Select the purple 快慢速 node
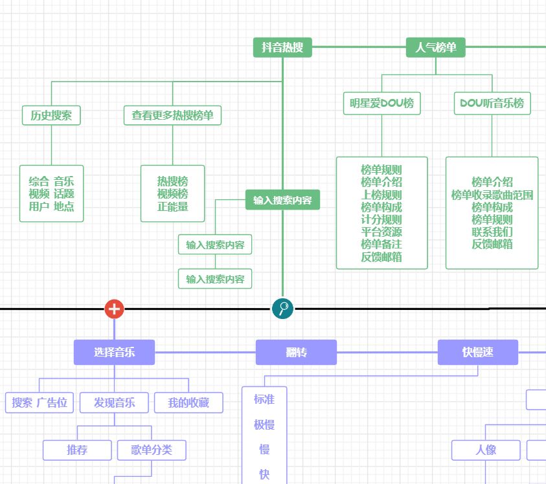 [x=478, y=352]
